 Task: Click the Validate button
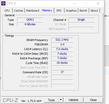[x=74, y=100]
